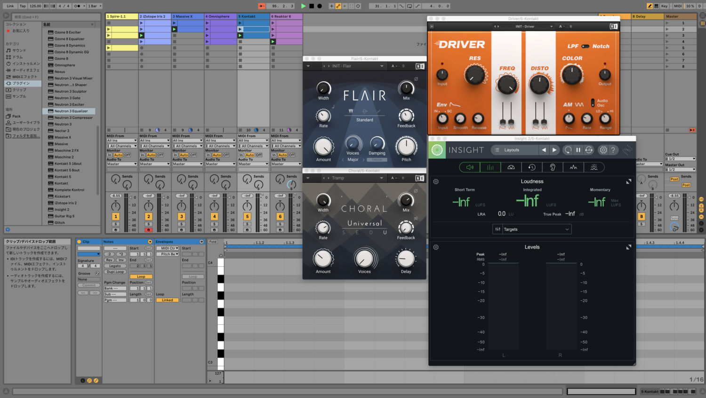Mute track 5 via activator button
Image resolution: width=706 pixels, height=398 pixels.
click(247, 217)
